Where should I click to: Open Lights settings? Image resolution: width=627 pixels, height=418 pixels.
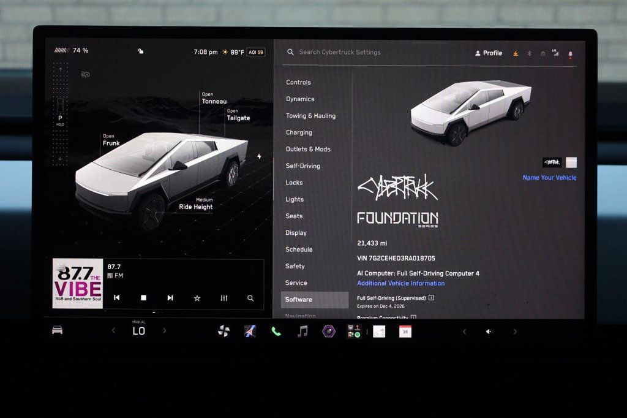(295, 199)
